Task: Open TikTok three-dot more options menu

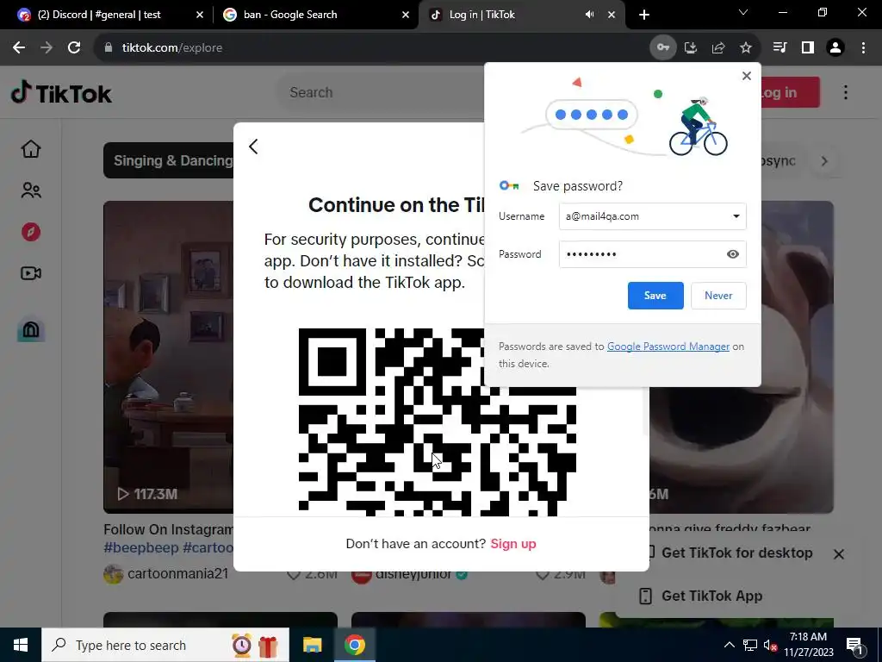Action: pyautogui.click(x=846, y=92)
